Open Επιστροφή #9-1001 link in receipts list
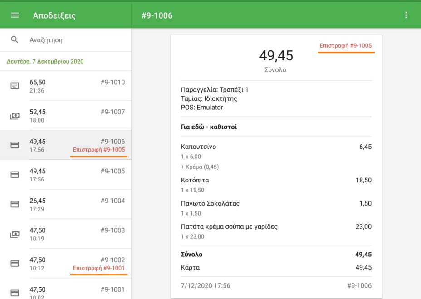The height and width of the screenshot is (299, 421). click(x=99, y=268)
